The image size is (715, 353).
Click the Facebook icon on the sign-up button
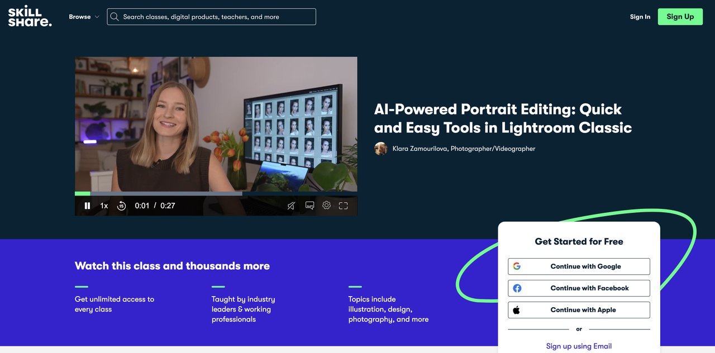pos(517,288)
